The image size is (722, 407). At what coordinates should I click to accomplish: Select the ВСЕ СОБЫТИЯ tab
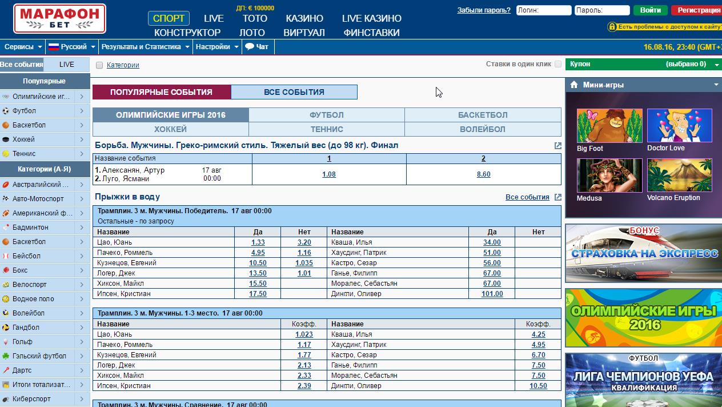click(x=294, y=92)
